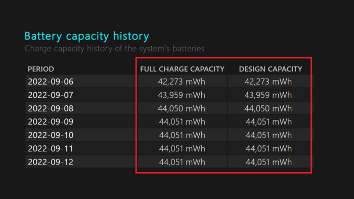Click full charge capacity value in 2022-09-09 row
The height and width of the screenshot is (199, 354).
tap(182, 122)
